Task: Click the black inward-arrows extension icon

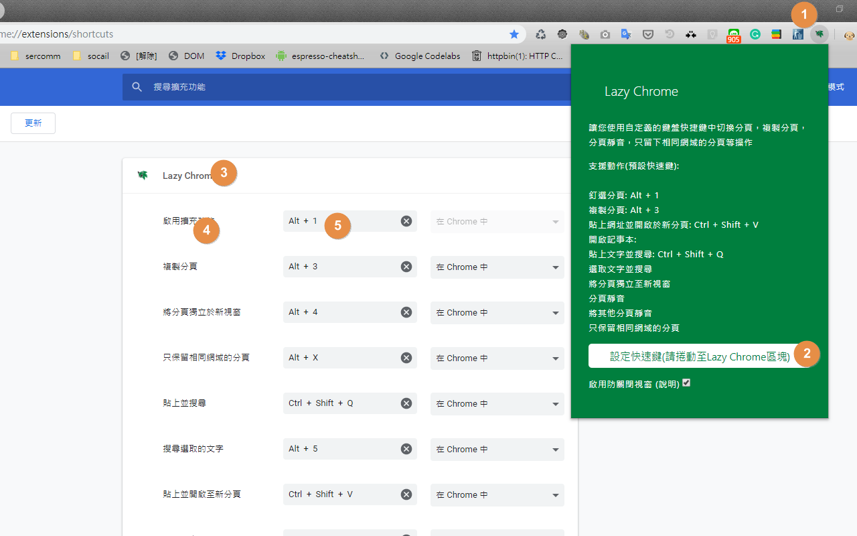Action: [x=691, y=34]
